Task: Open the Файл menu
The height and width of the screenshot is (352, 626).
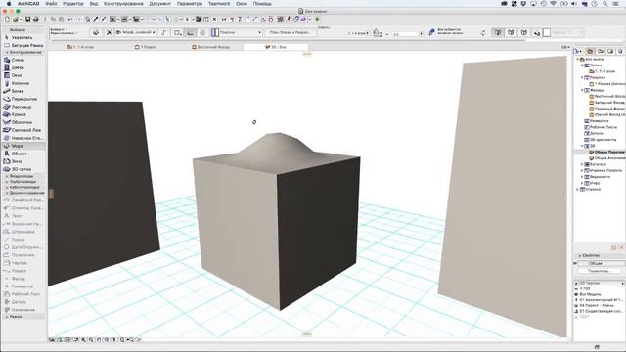Action: tap(51, 4)
